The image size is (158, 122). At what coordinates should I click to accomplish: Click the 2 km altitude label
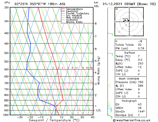[96, 95]
